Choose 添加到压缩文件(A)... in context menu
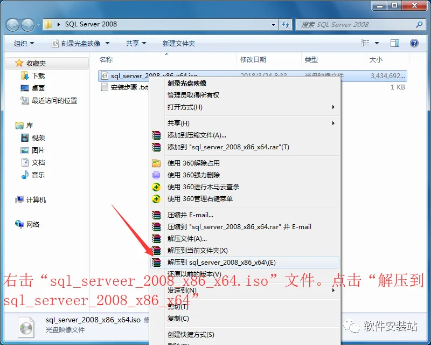Image resolution: width=431 pixels, height=345 pixels. click(x=245, y=135)
